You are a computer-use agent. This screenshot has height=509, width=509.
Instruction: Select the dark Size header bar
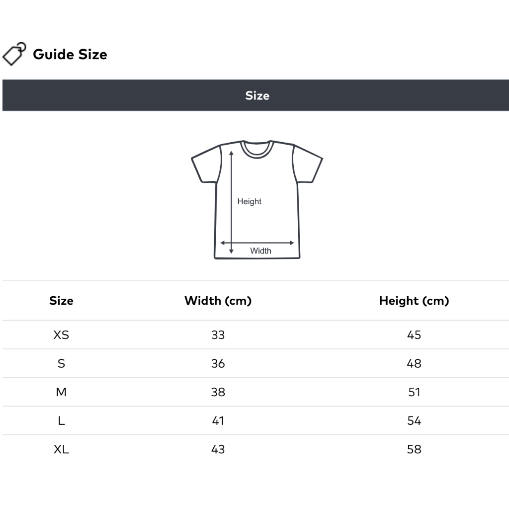pos(256,95)
